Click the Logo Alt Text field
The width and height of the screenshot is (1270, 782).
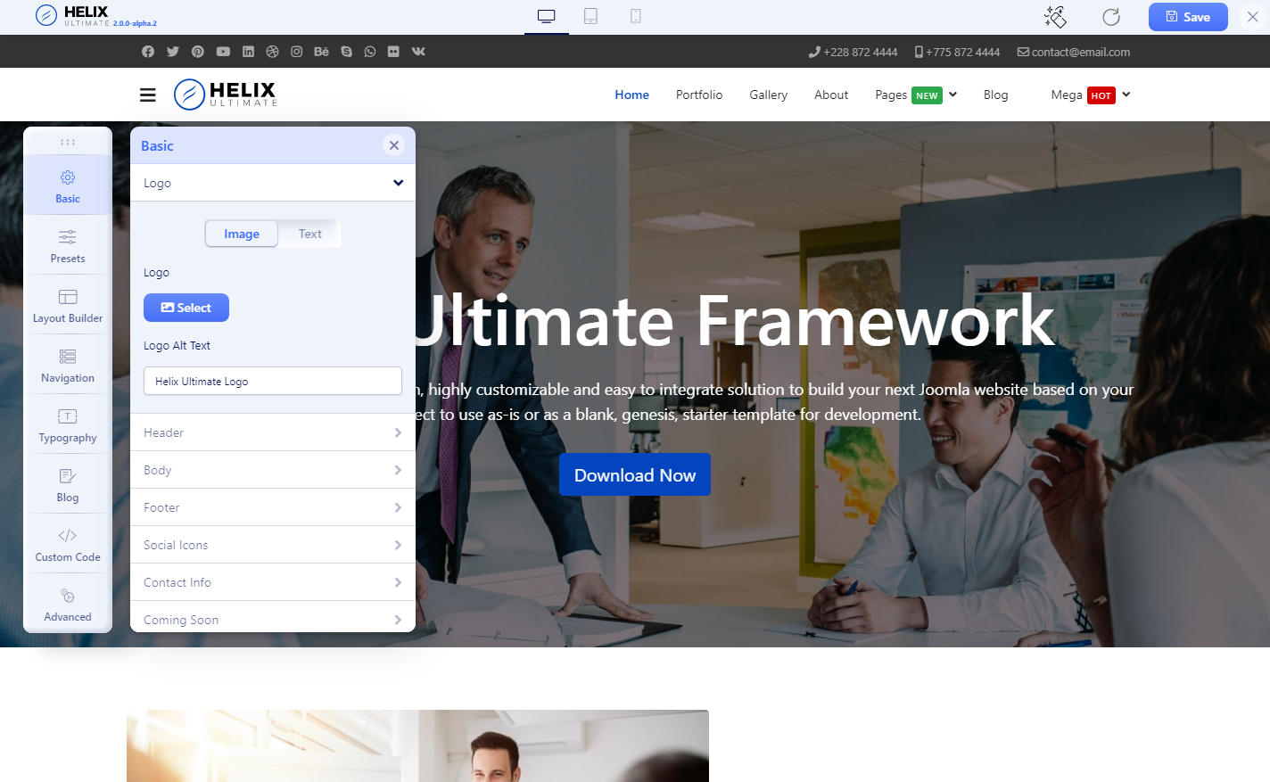[x=272, y=381]
